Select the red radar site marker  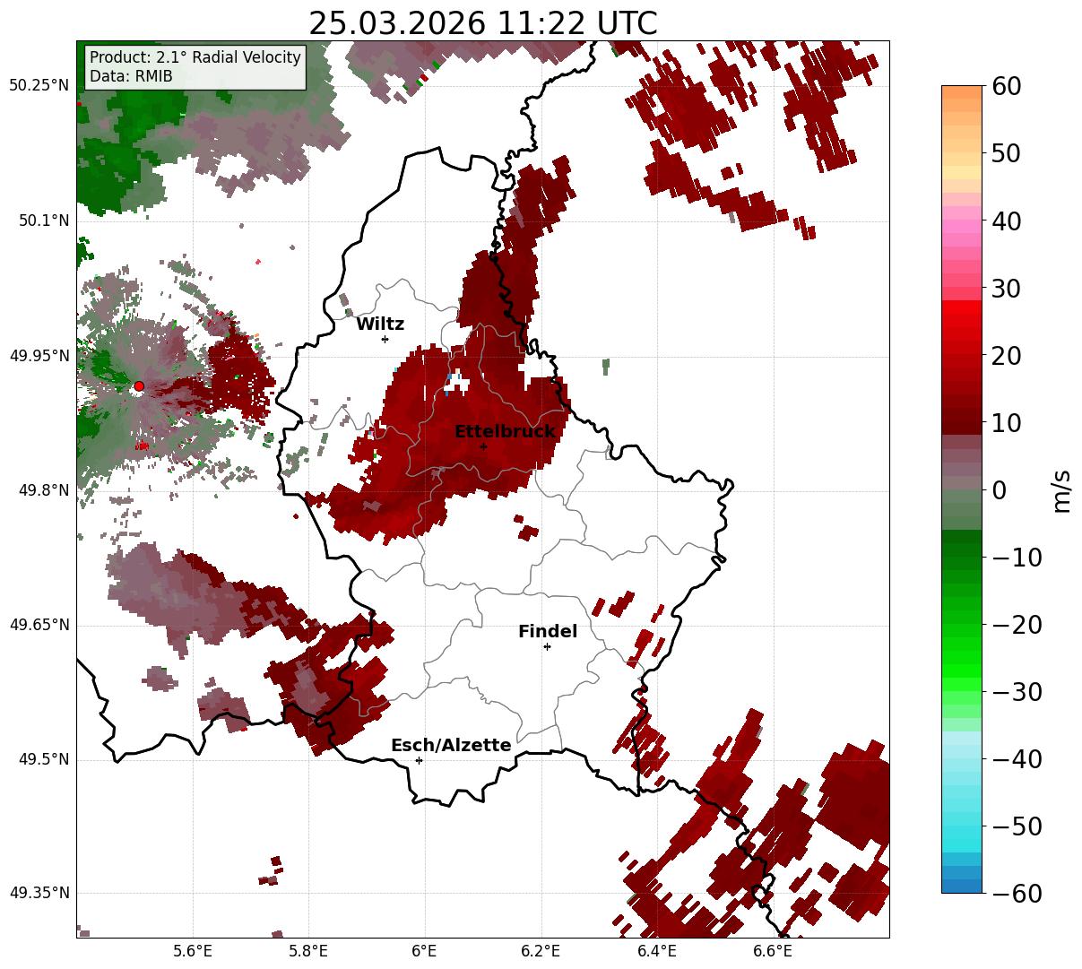click(x=139, y=385)
